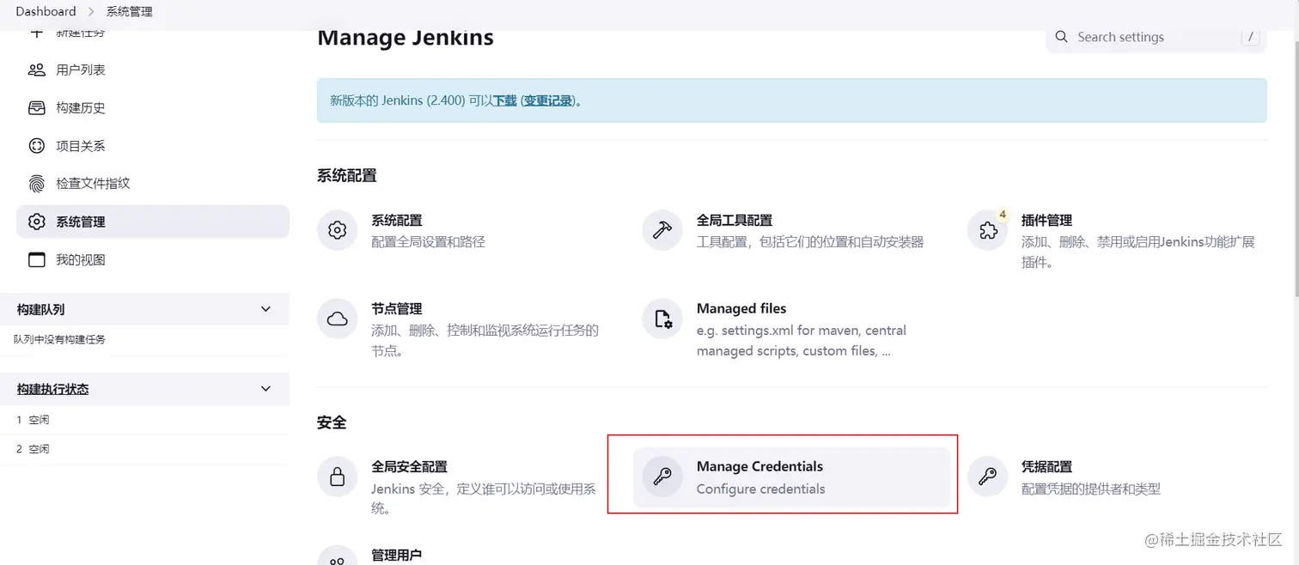Viewport: 1299px width, 565px height.
Task: Click the 系统配置 gear icon
Action: pyautogui.click(x=338, y=230)
